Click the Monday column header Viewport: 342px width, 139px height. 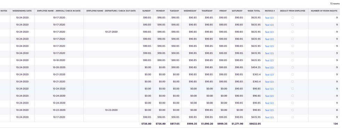click(x=160, y=11)
